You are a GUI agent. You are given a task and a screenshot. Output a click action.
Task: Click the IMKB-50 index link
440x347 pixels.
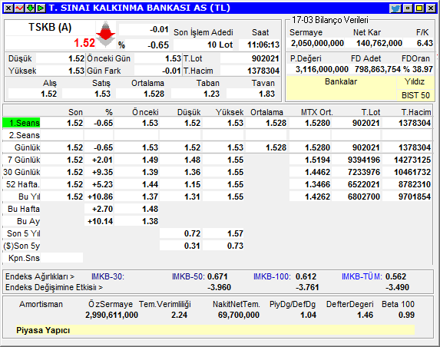(188, 276)
